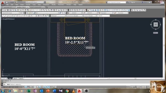This screenshot has width=166, height=93.
Task: Switch to the ROHIT WANKHADE drawing tab
Action: 36,7
